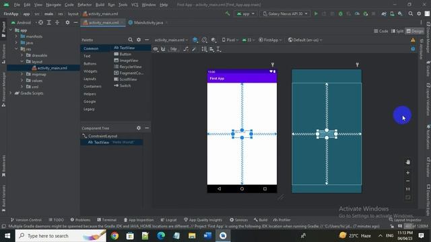The image size is (431, 242).
Task: Open the Default (en-us) locale dropdown
Action: [x=305, y=40]
